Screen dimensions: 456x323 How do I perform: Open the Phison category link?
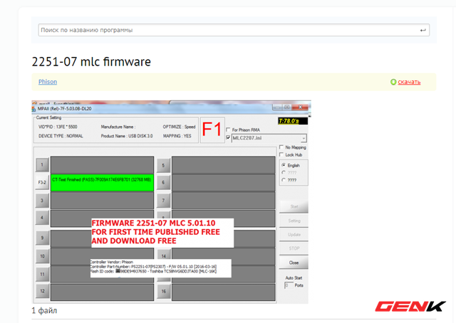(x=48, y=82)
